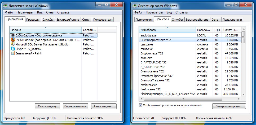Image resolution: width=256 pixels, height=125 pixels.
Task: Select the Dropbox.exe *32 process
Action: [x=190, y=53]
